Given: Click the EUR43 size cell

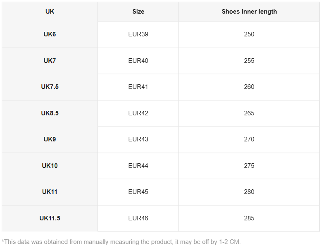Looking at the screenshot, I should coord(138,139).
